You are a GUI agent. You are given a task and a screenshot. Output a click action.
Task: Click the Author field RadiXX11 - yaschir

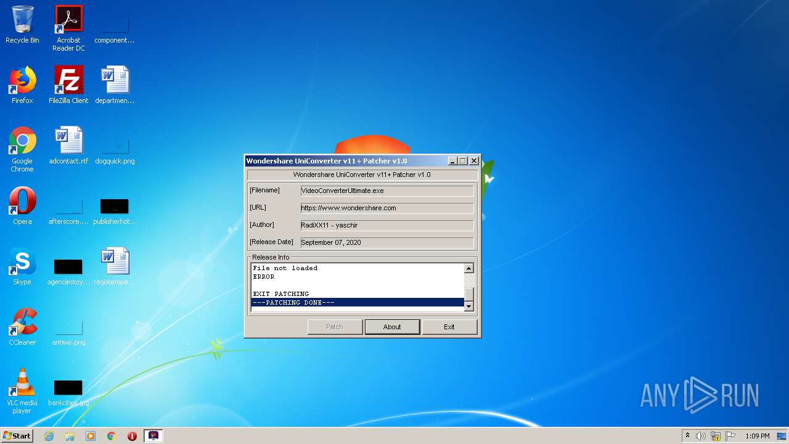coord(387,226)
